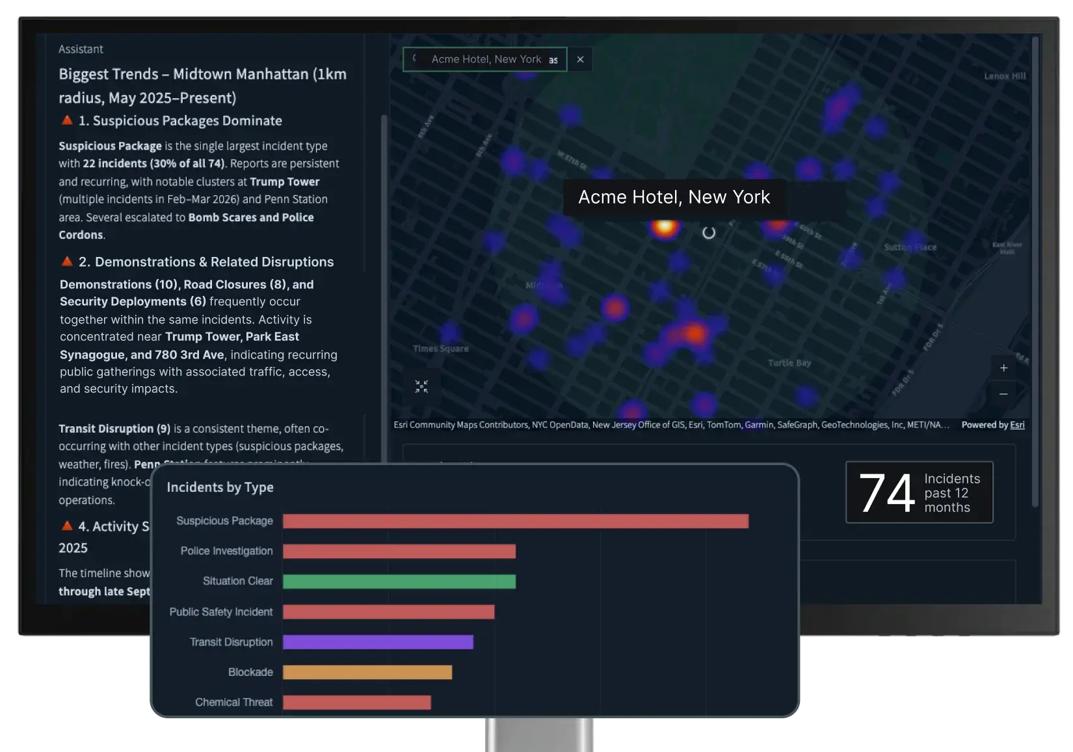
Task: Click the Acme Hotel, New York map tooltip
Action: tap(674, 197)
